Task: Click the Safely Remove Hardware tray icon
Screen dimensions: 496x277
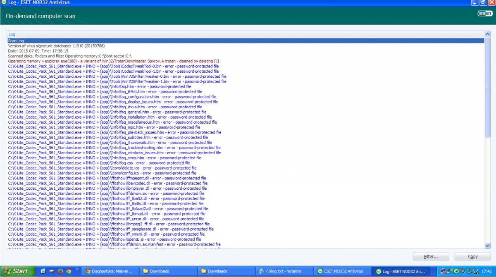Action: [469, 271]
